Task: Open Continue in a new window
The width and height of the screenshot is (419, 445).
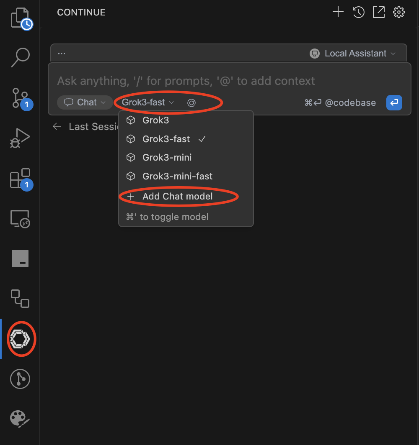Action: [379, 13]
